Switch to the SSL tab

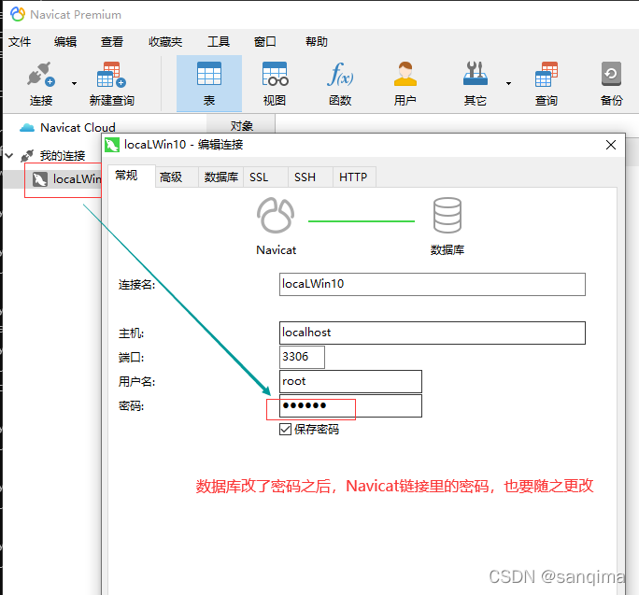[x=265, y=177]
